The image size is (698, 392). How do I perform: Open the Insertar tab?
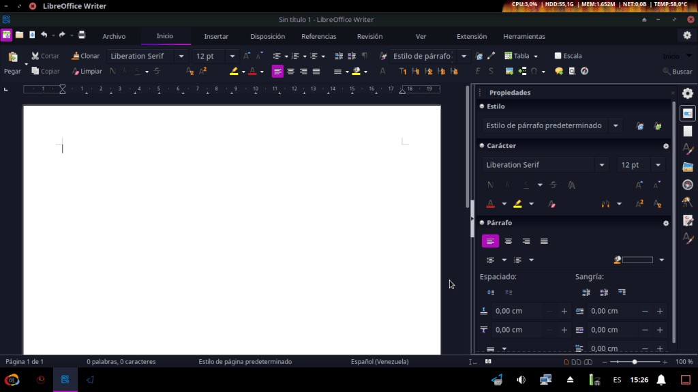(216, 36)
